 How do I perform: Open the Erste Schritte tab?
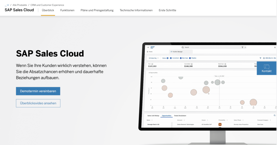coord(167,10)
